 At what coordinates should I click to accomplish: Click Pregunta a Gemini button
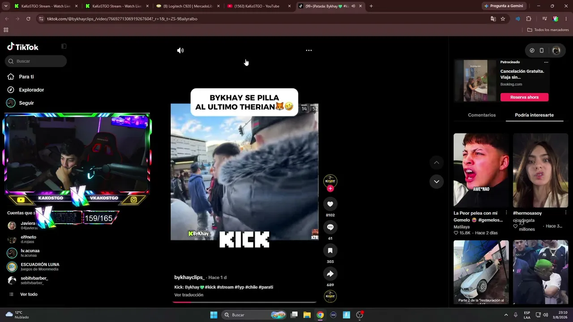[503, 6]
